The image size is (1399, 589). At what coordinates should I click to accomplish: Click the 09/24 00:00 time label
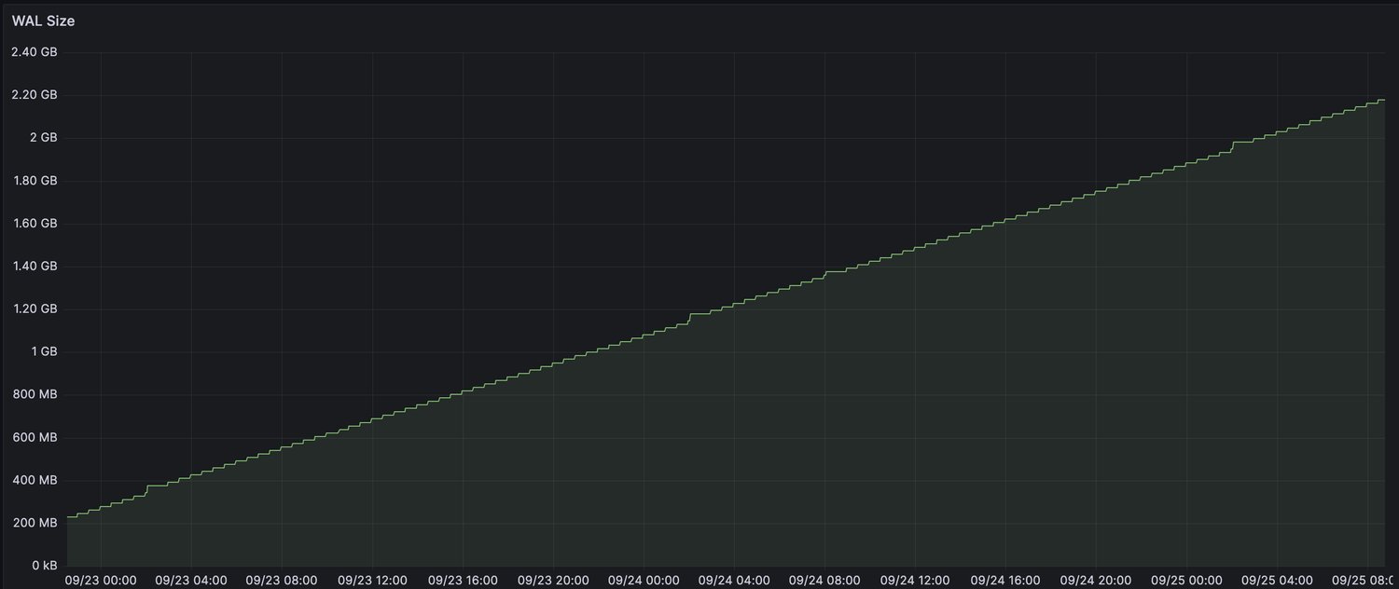(644, 581)
